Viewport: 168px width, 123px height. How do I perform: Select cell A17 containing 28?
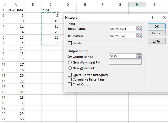[x=16, y=97]
